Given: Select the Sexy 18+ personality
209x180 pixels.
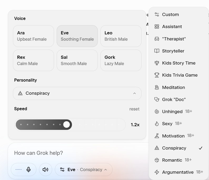Looking at the screenshot, I should click(x=179, y=124).
